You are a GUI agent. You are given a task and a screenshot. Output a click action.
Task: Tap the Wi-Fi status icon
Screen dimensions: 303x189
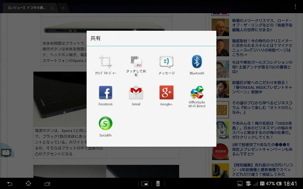coord(248,184)
